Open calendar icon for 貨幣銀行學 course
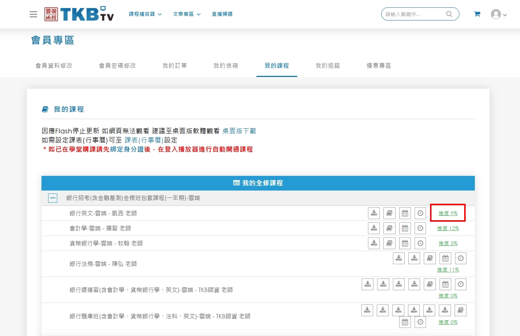This screenshot has height=336, width=520. point(405,243)
